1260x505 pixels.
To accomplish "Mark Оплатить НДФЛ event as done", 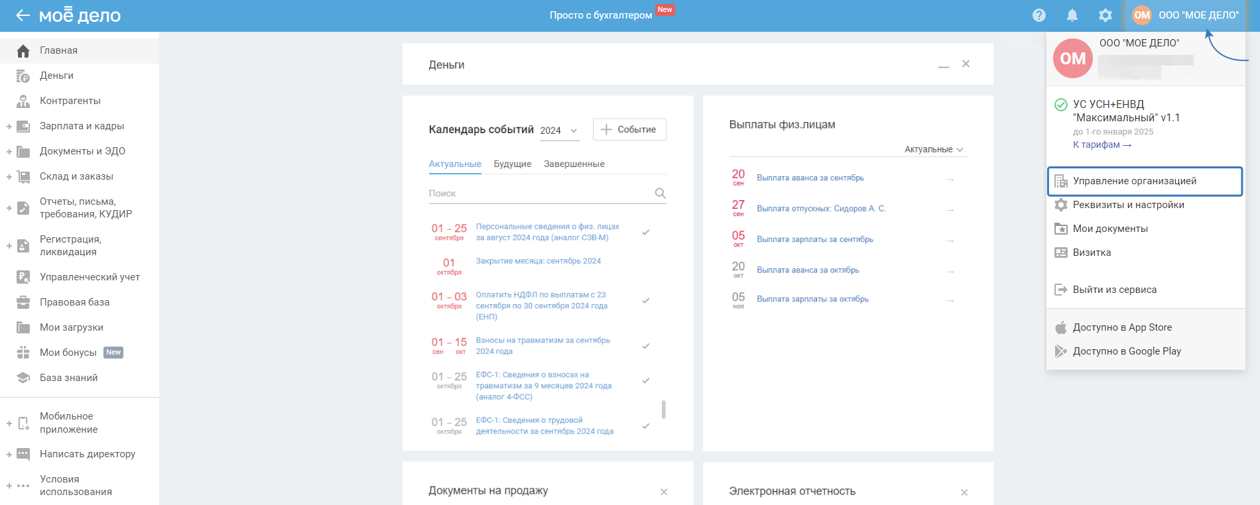I will click(646, 301).
